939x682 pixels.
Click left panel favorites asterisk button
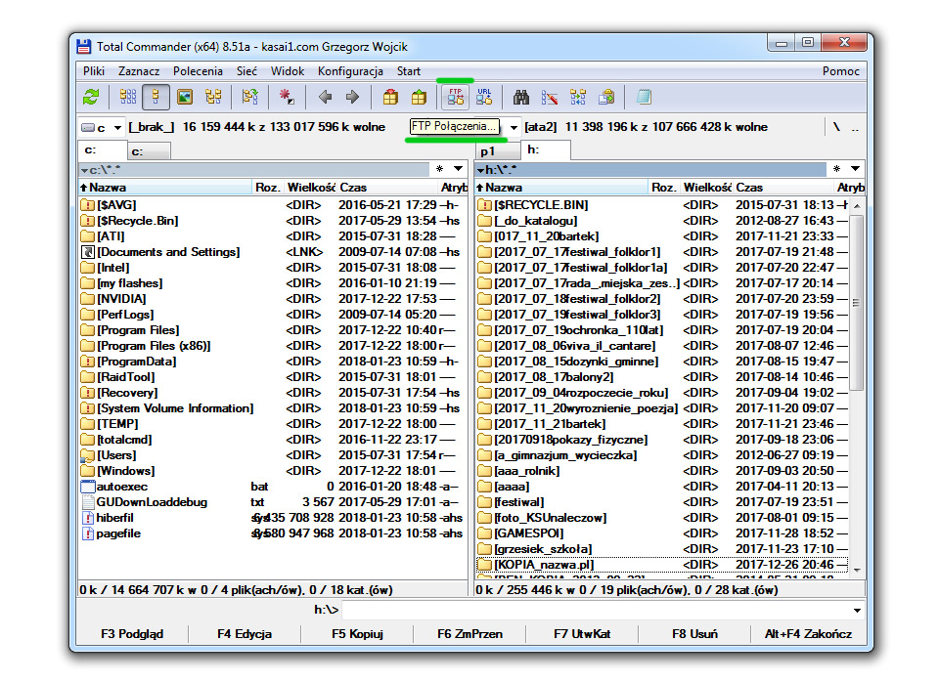pyautogui.click(x=440, y=169)
